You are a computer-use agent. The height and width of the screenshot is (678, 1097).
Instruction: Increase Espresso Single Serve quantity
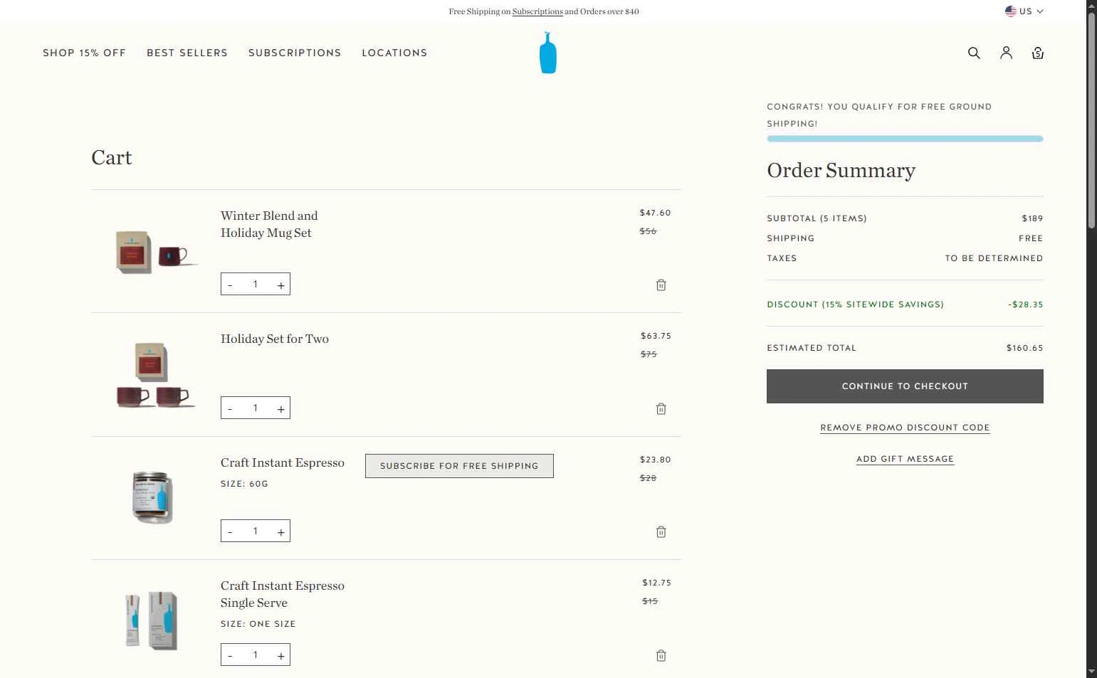(x=281, y=655)
